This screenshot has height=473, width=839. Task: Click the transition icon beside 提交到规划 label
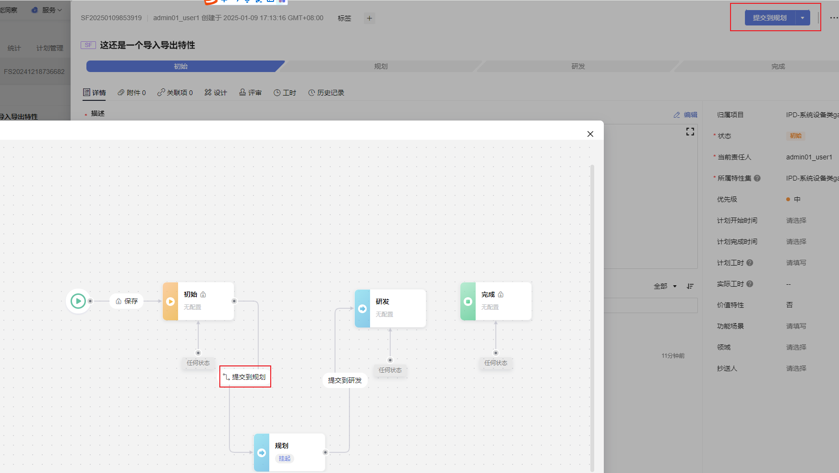(226, 377)
